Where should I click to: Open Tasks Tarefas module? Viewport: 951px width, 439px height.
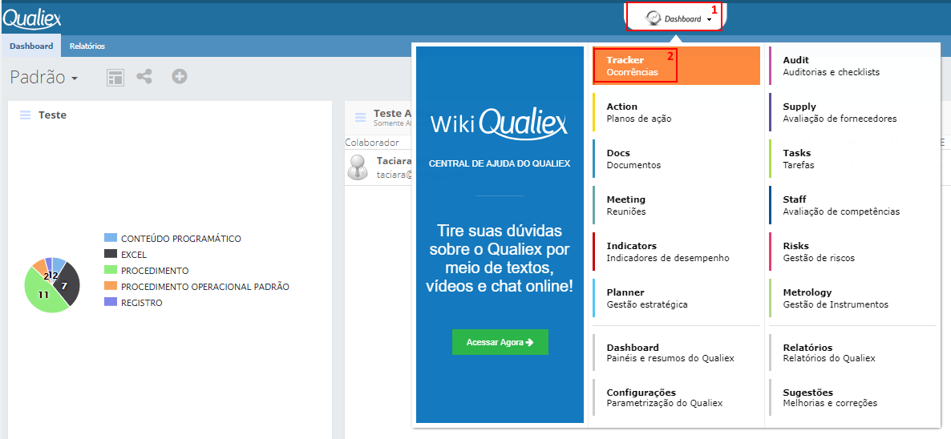click(852, 159)
